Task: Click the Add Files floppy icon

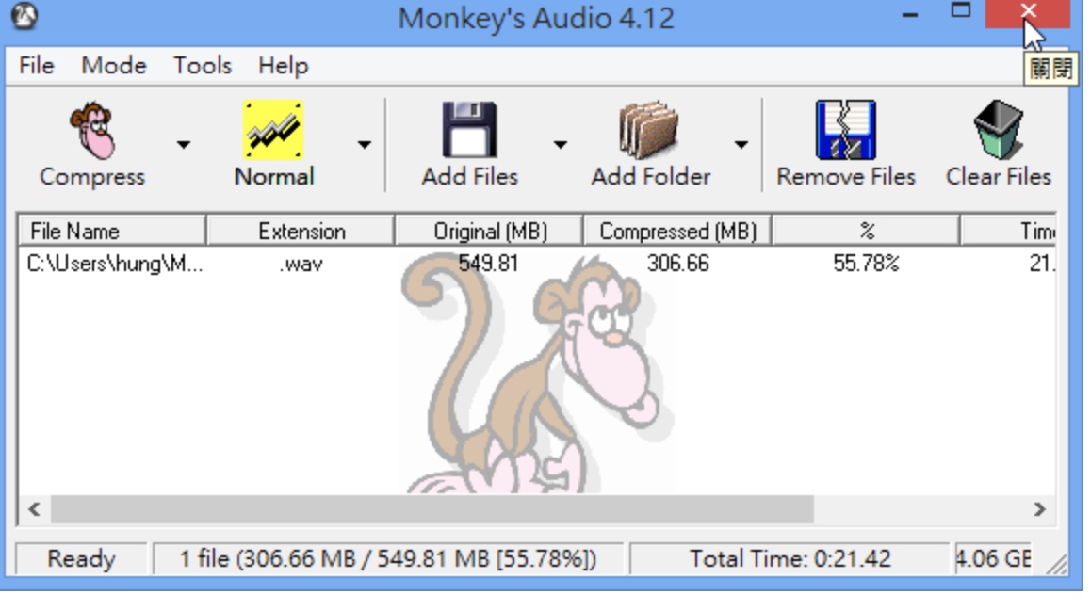Action: coord(470,130)
